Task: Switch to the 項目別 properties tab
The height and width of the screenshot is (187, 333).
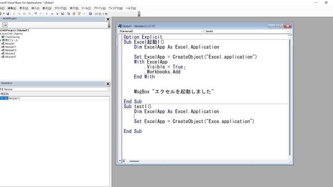Action: [x=5, y=94]
